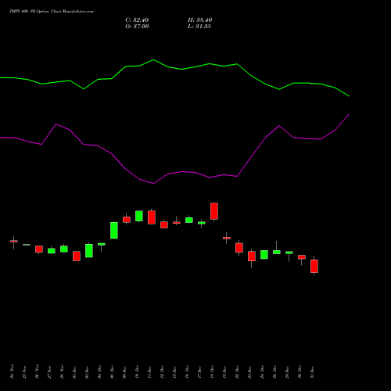The image size is (391, 391).
Task: Click the red candle above 23 Dec
Action: coord(252,256)
